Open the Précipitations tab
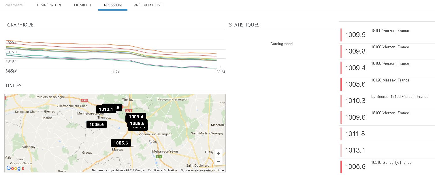 click(x=148, y=5)
